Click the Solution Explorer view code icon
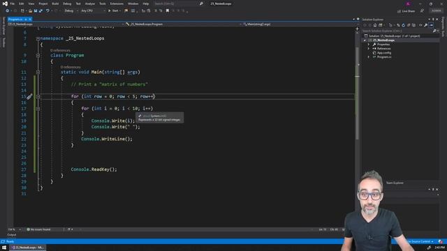 tap(420, 25)
